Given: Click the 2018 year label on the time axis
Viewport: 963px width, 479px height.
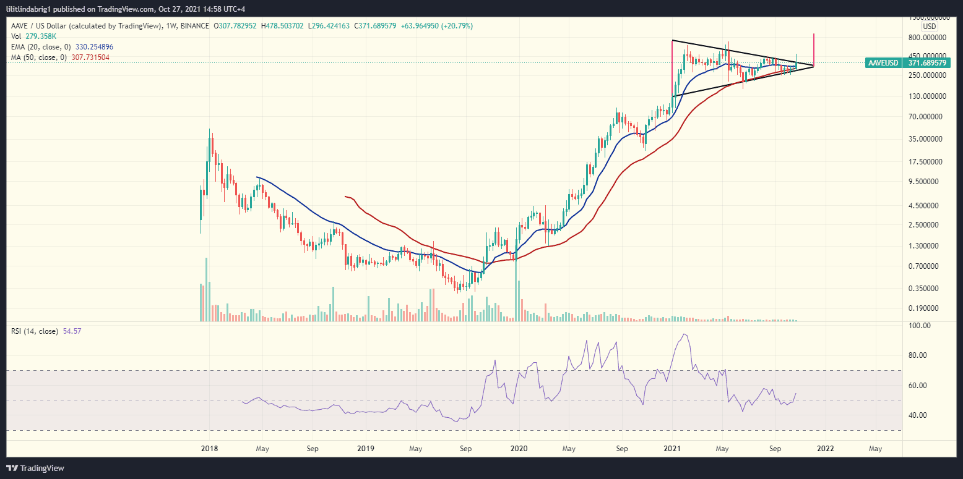Looking at the screenshot, I should tap(209, 448).
